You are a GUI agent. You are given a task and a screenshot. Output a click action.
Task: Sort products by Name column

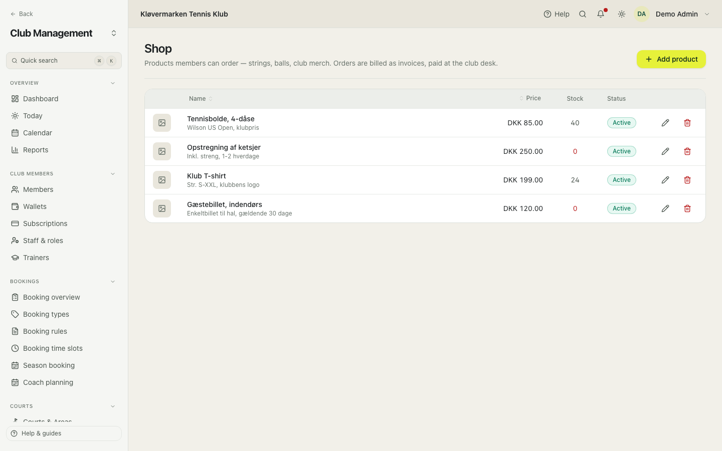click(x=201, y=99)
